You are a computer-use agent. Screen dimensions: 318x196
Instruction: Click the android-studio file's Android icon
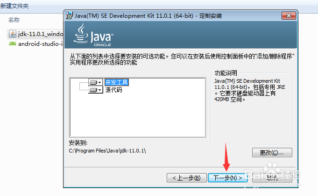tap(12, 44)
